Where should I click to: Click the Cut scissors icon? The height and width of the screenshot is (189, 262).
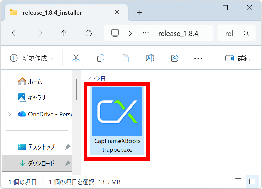(76, 58)
